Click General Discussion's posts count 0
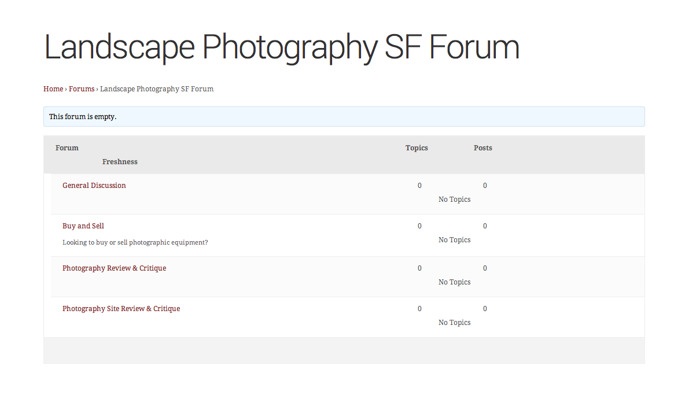685x399 pixels. 485,186
